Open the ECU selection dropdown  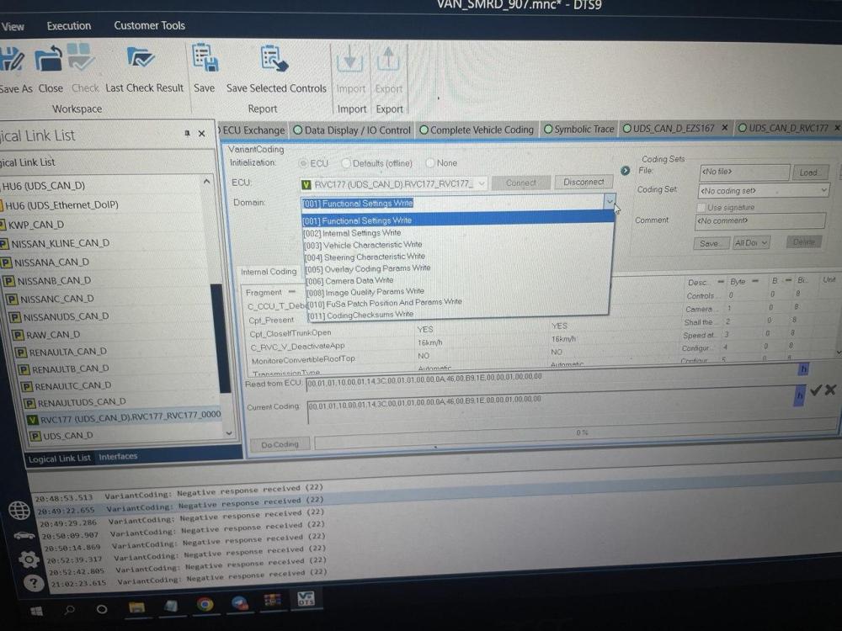point(481,183)
